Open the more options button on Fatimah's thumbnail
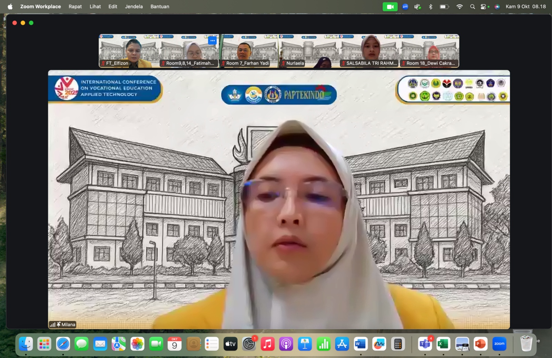This screenshot has width=552, height=358. point(213,41)
